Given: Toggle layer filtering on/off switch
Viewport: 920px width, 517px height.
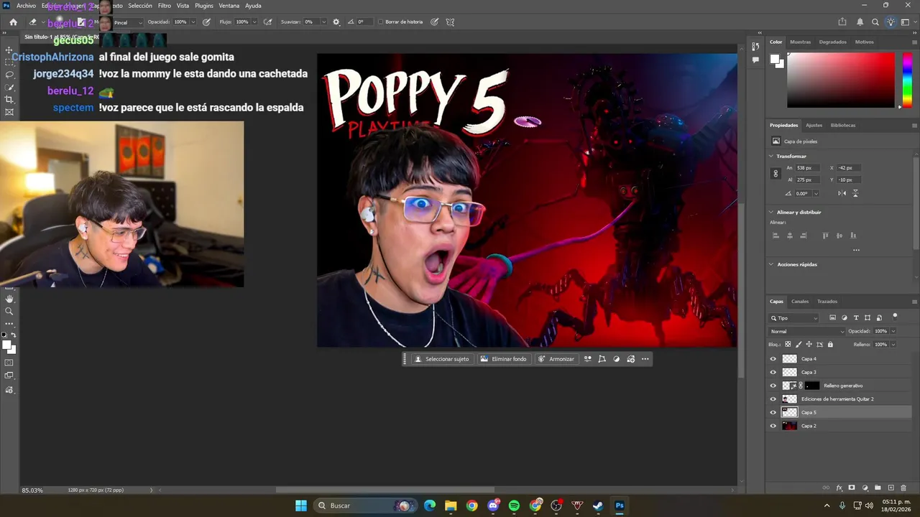Looking at the screenshot, I should (x=895, y=316).
